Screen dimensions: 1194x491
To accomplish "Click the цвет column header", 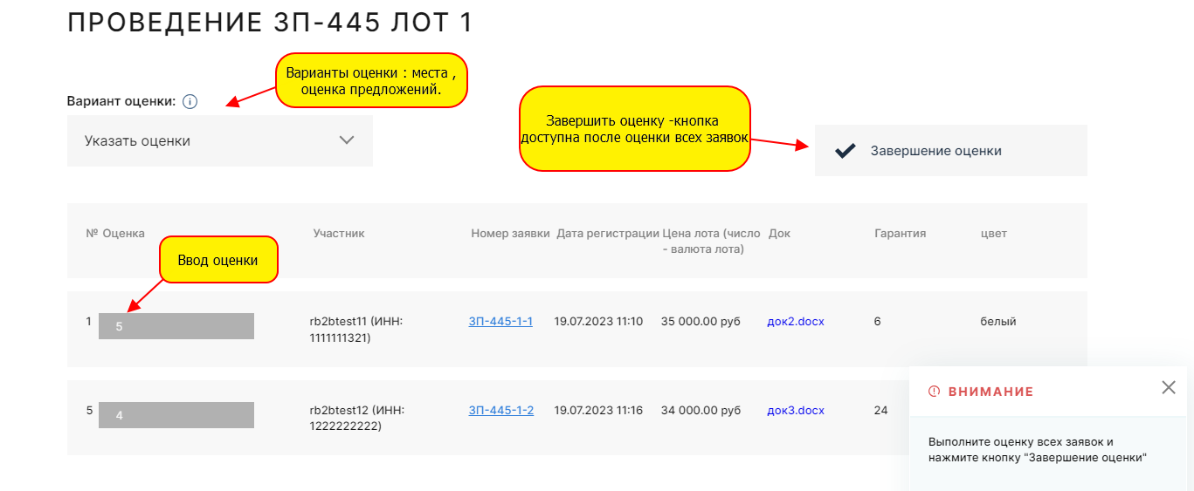I will tap(993, 234).
